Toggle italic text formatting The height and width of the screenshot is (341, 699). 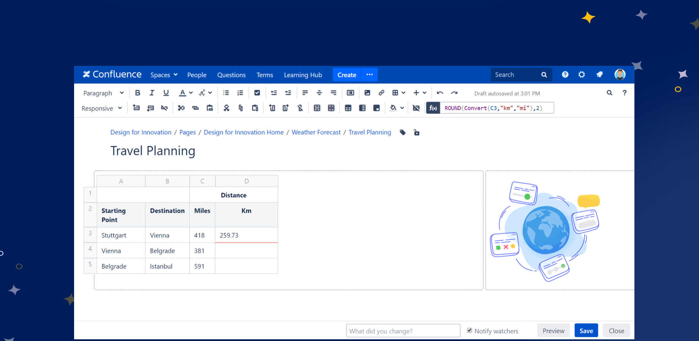(x=152, y=93)
